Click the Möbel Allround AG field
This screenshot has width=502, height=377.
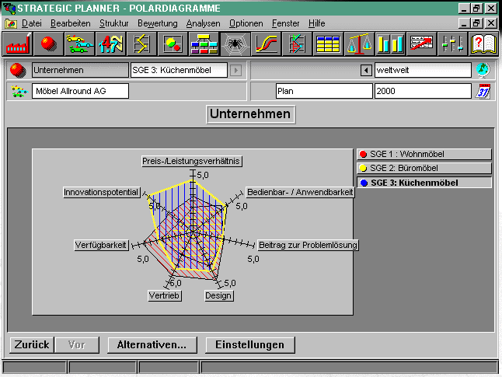tap(80, 91)
